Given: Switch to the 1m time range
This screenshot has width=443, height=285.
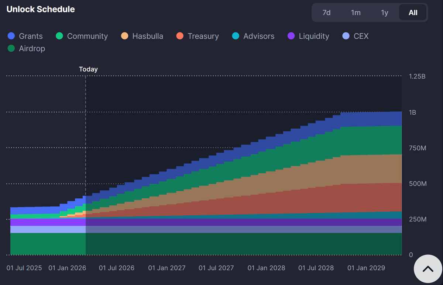Looking at the screenshot, I should 356,13.
